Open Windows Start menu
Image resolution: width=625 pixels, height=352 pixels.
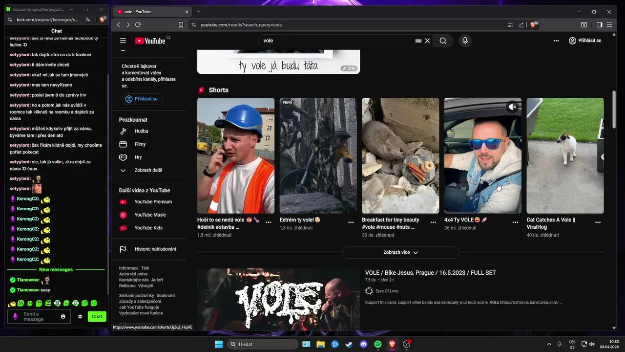point(219,344)
